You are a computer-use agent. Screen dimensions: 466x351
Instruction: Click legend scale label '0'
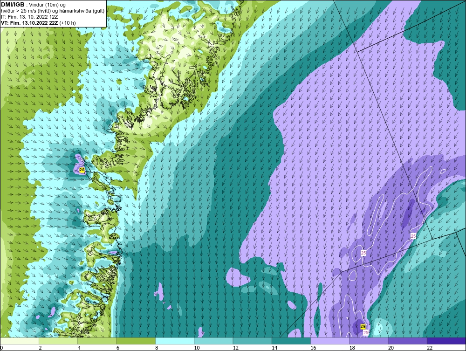(x=1, y=348)
